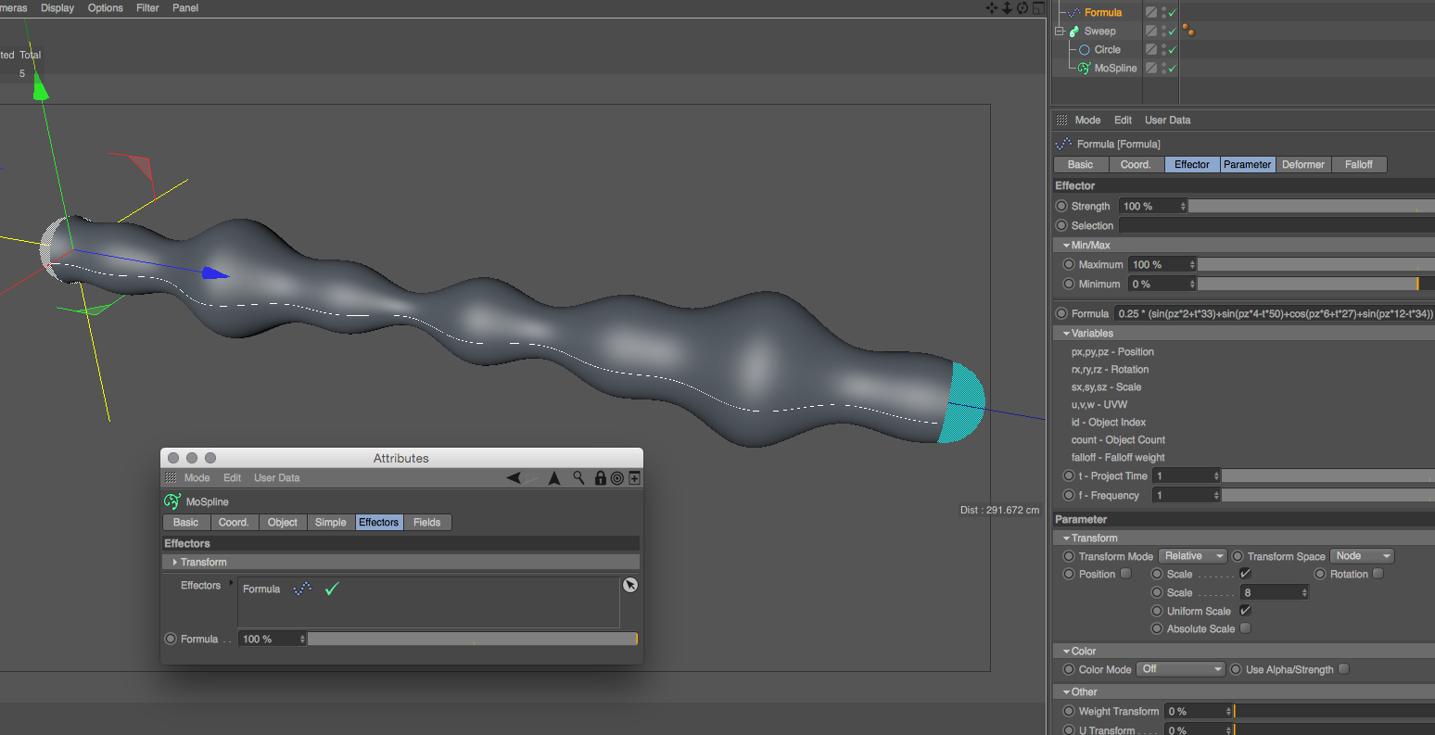Select the Circle spline icon
Image resolution: width=1435 pixels, height=735 pixels.
point(1086,49)
